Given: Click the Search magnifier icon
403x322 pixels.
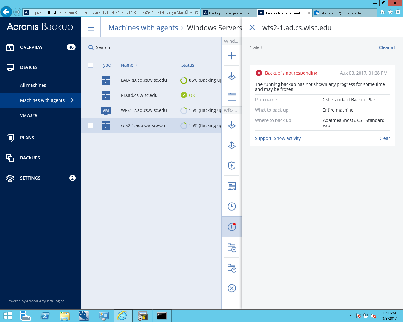Looking at the screenshot, I should pyautogui.click(x=91, y=47).
